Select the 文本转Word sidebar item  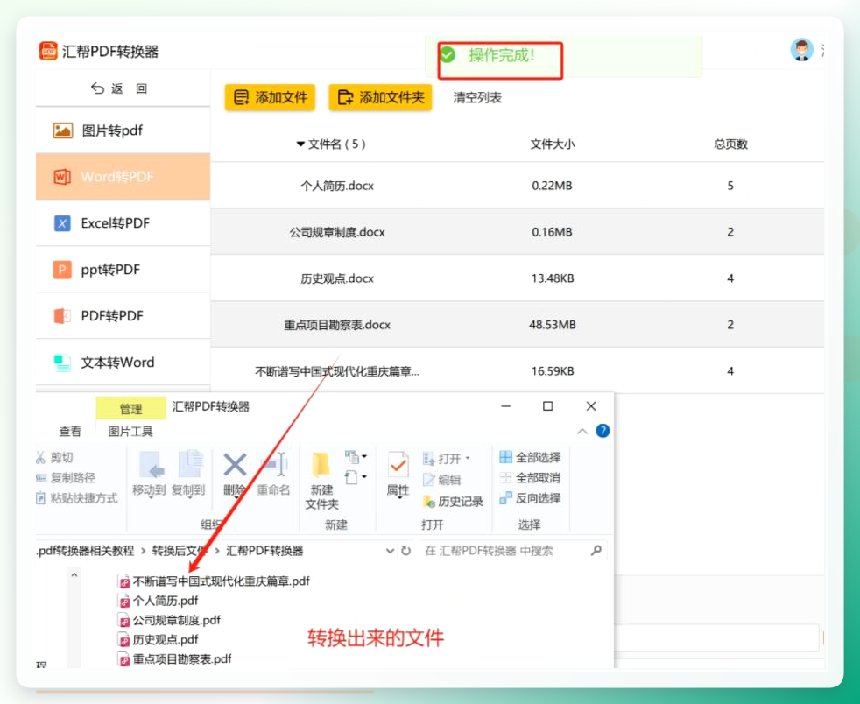click(123, 363)
